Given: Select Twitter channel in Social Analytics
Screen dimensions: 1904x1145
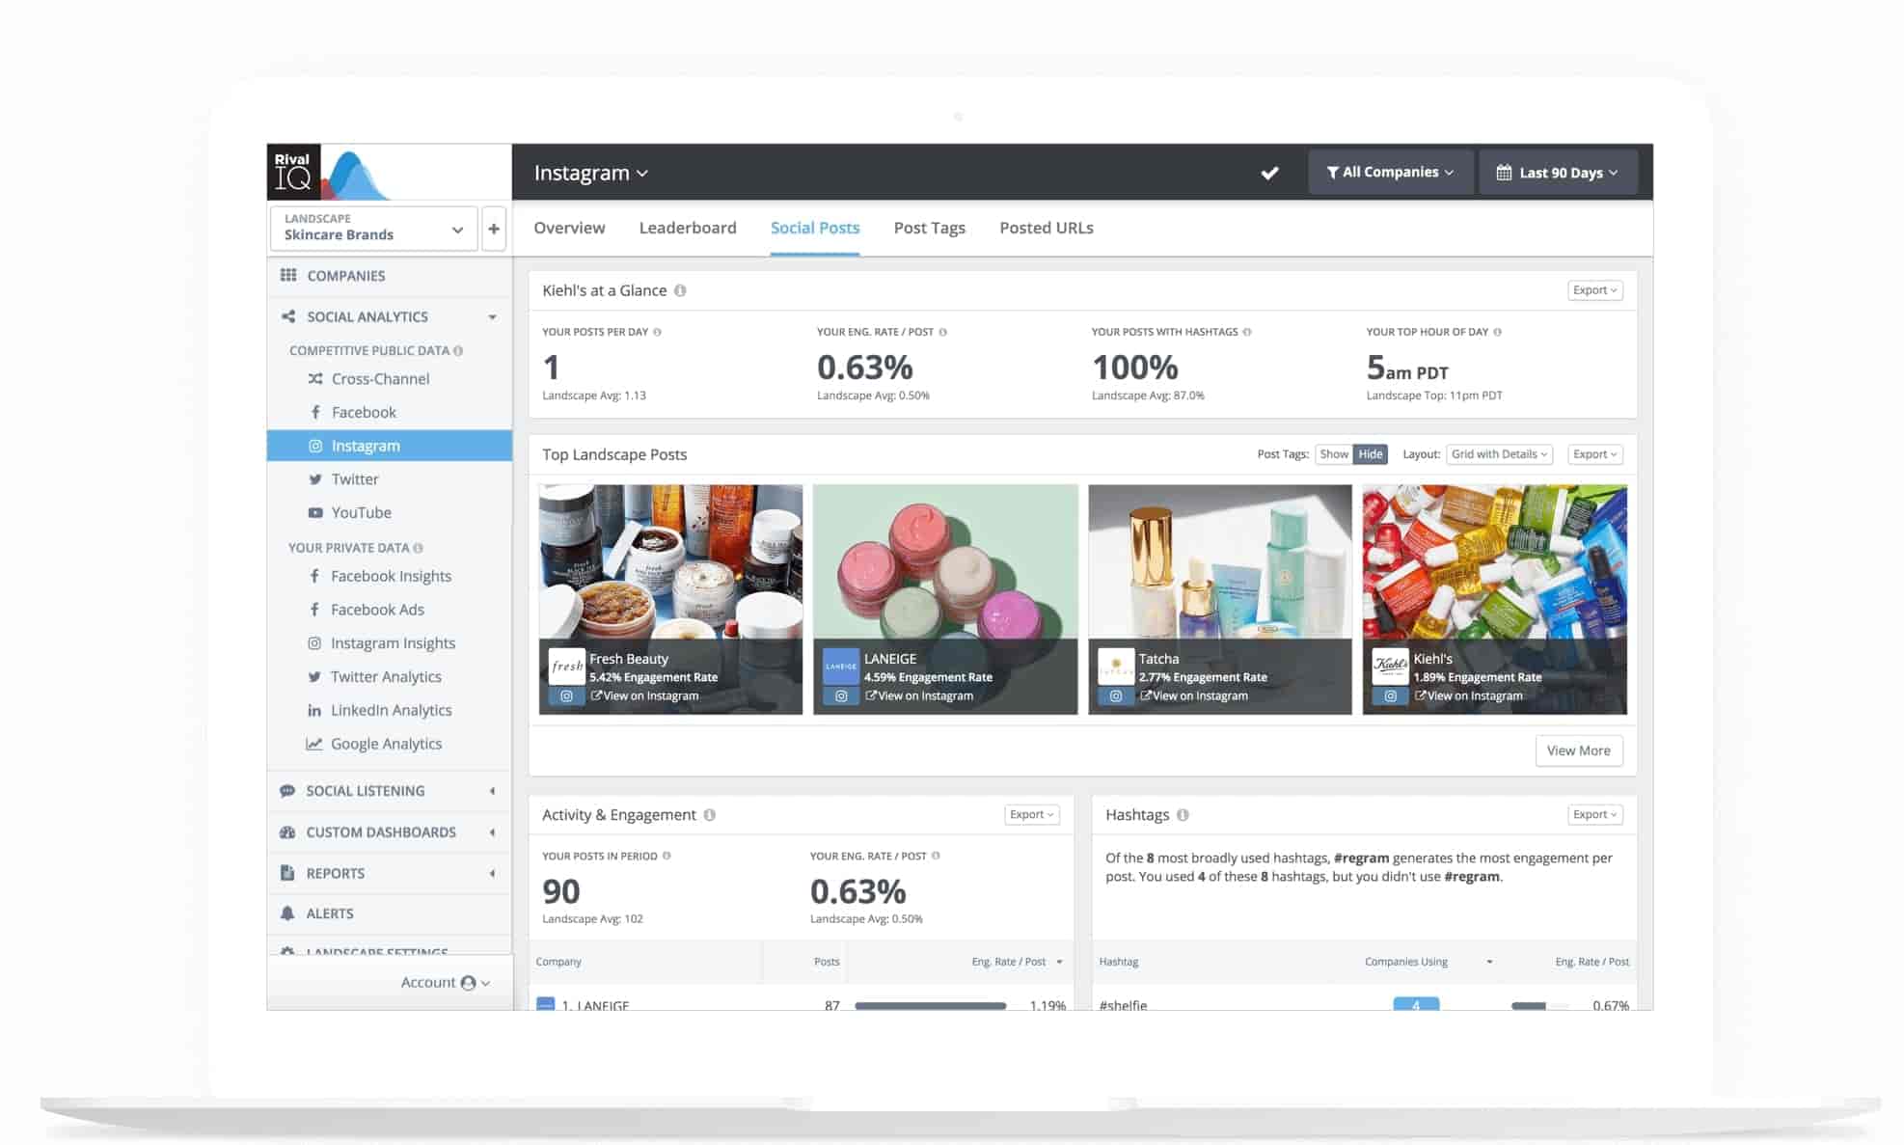Looking at the screenshot, I should [x=355, y=478].
